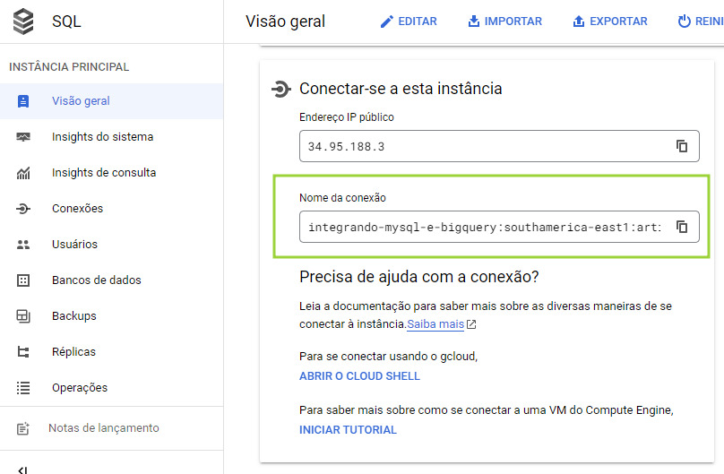Click the Usuários people icon

(x=23, y=245)
